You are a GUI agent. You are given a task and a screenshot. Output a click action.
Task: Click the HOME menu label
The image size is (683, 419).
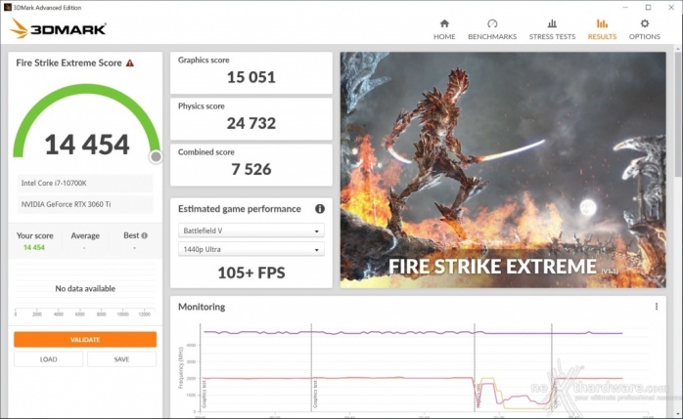coord(444,37)
